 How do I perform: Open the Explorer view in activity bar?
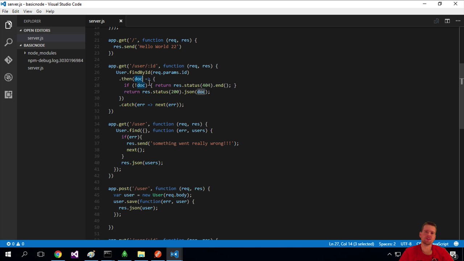pyautogui.click(x=8, y=25)
